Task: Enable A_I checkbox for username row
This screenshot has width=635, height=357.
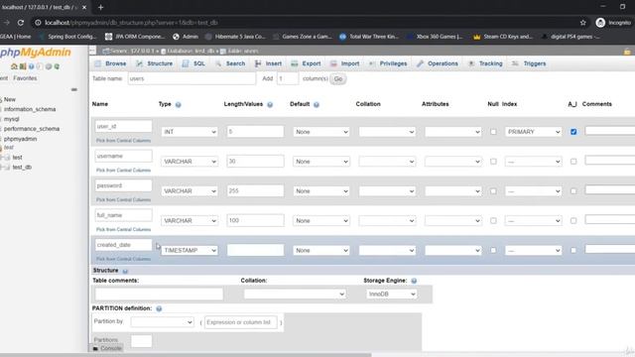Action: (573, 162)
